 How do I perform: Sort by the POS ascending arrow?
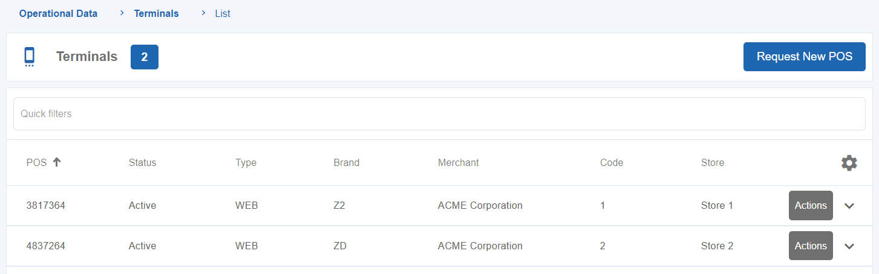pos(57,162)
